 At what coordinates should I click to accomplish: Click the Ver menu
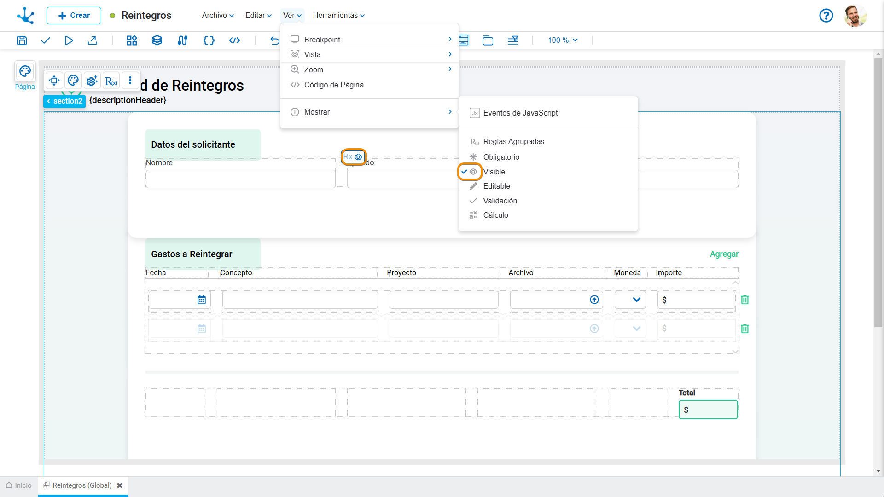click(292, 16)
